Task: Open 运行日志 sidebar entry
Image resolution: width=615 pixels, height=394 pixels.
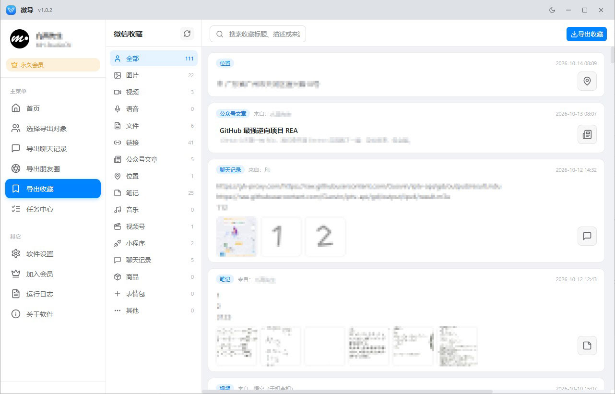Action: pos(53,294)
